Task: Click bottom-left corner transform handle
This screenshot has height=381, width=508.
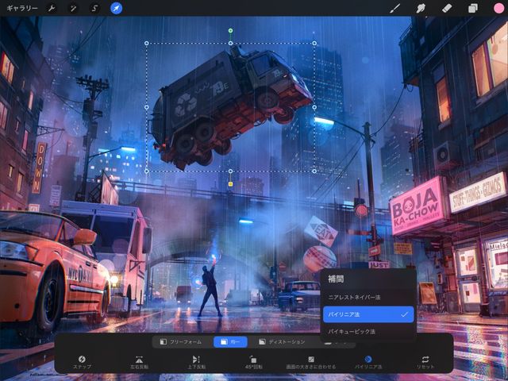Action: pos(146,171)
